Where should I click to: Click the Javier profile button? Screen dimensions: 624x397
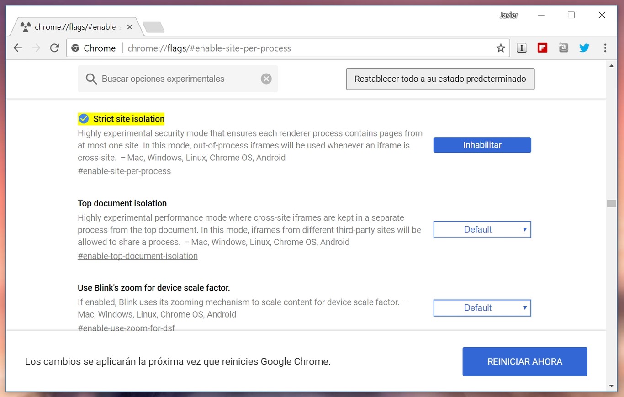pos(508,15)
